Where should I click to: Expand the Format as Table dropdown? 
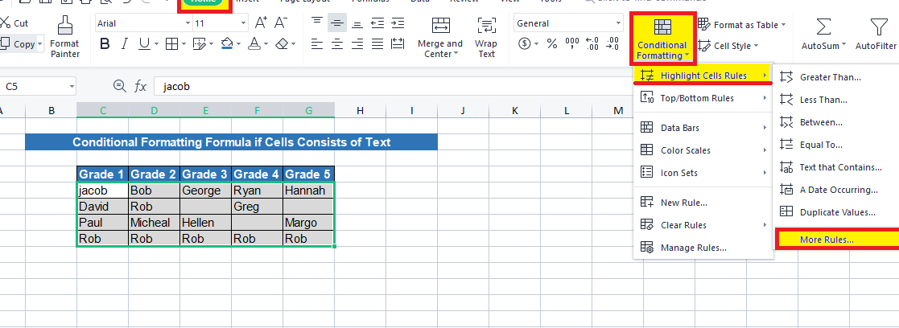pyautogui.click(x=783, y=25)
